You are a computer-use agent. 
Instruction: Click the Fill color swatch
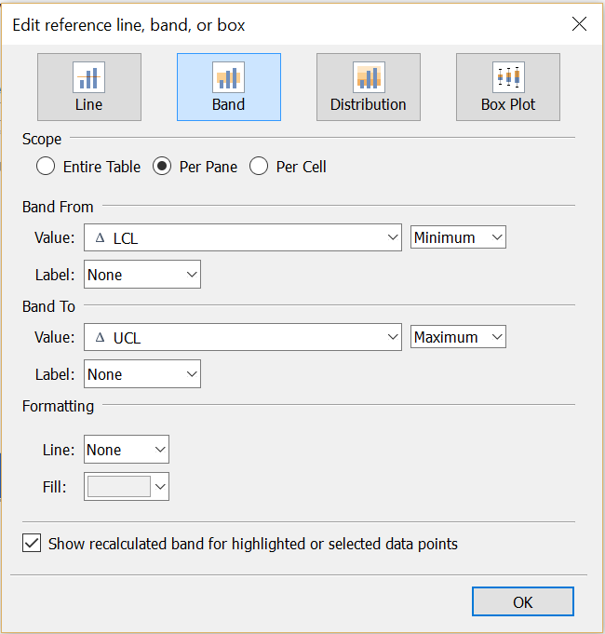pyautogui.click(x=118, y=486)
